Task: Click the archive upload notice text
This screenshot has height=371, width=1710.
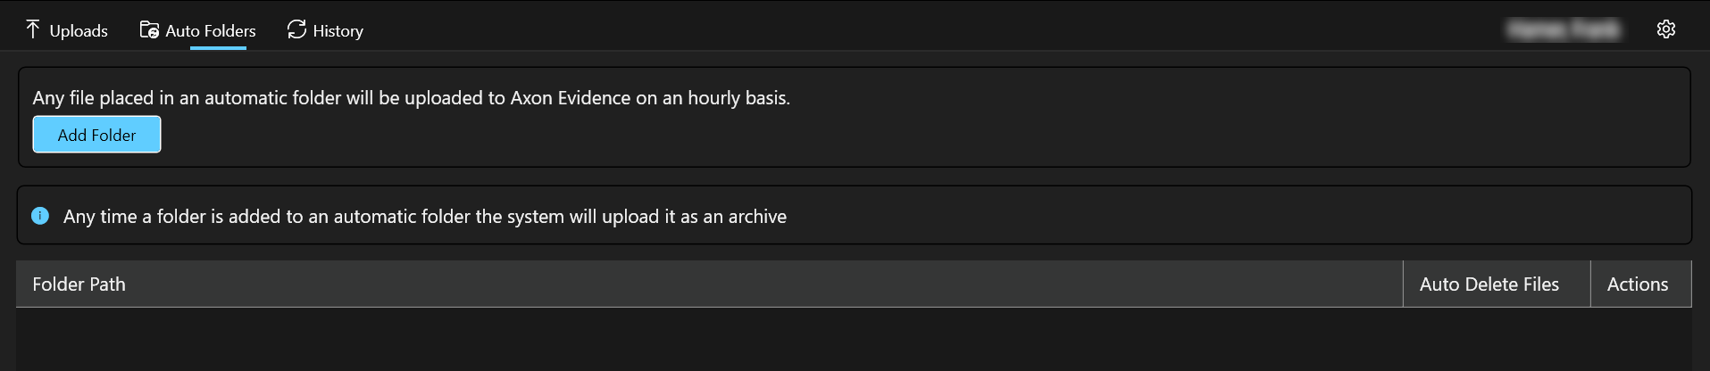Action: pyautogui.click(x=424, y=217)
